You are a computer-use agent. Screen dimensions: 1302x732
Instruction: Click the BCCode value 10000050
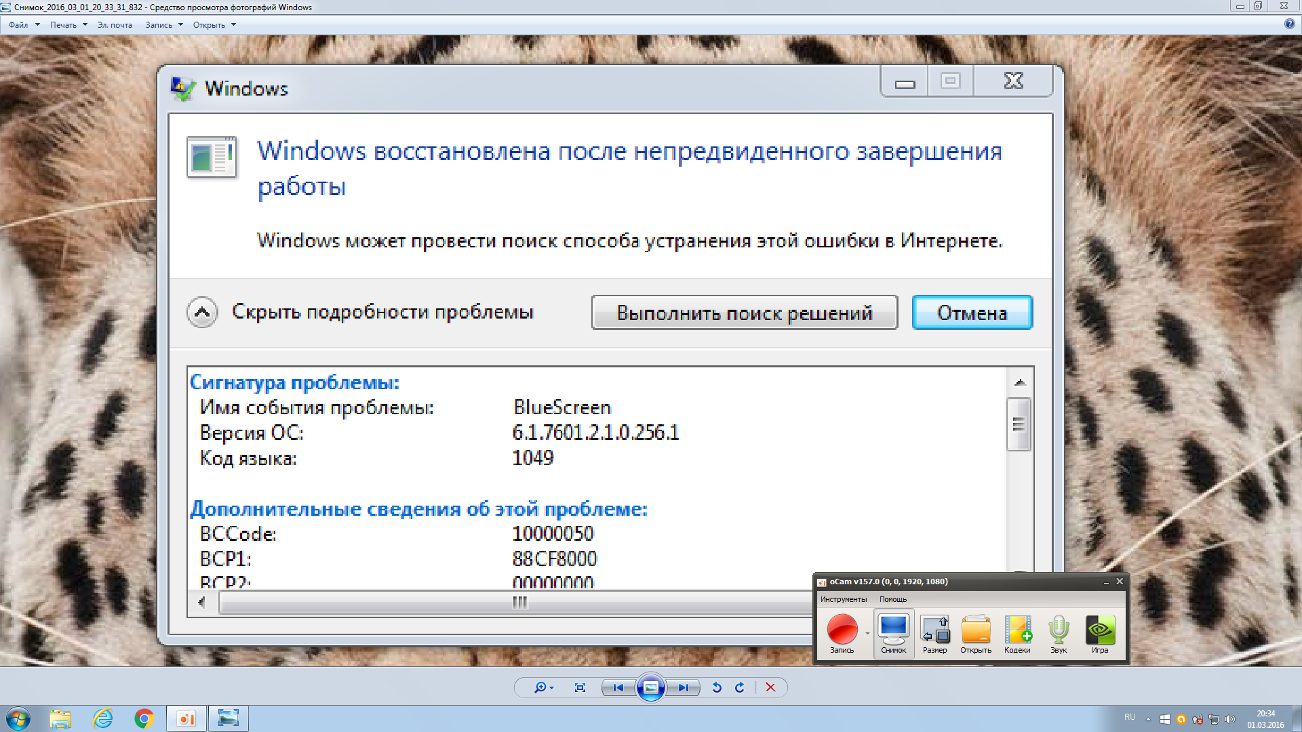click(553, 533)
